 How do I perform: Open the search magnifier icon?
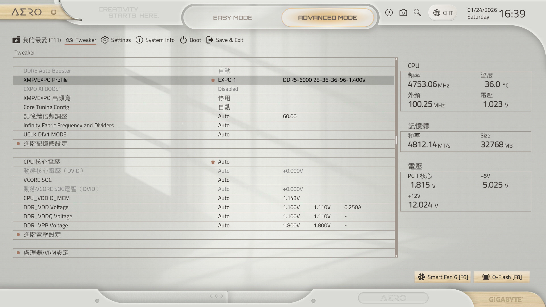417,13
